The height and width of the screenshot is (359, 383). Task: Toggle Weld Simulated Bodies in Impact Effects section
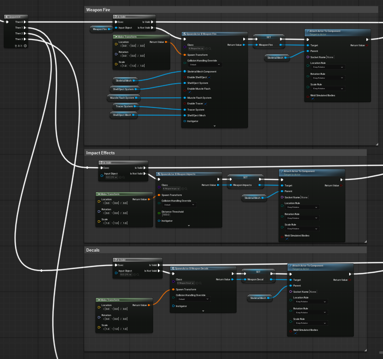point(287,239)
